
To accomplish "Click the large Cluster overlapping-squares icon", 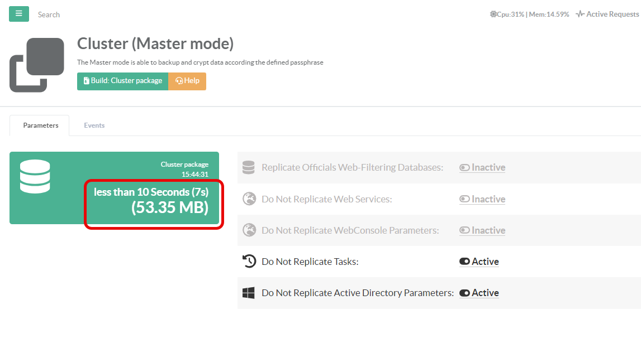I will click(x=37, y=65).
